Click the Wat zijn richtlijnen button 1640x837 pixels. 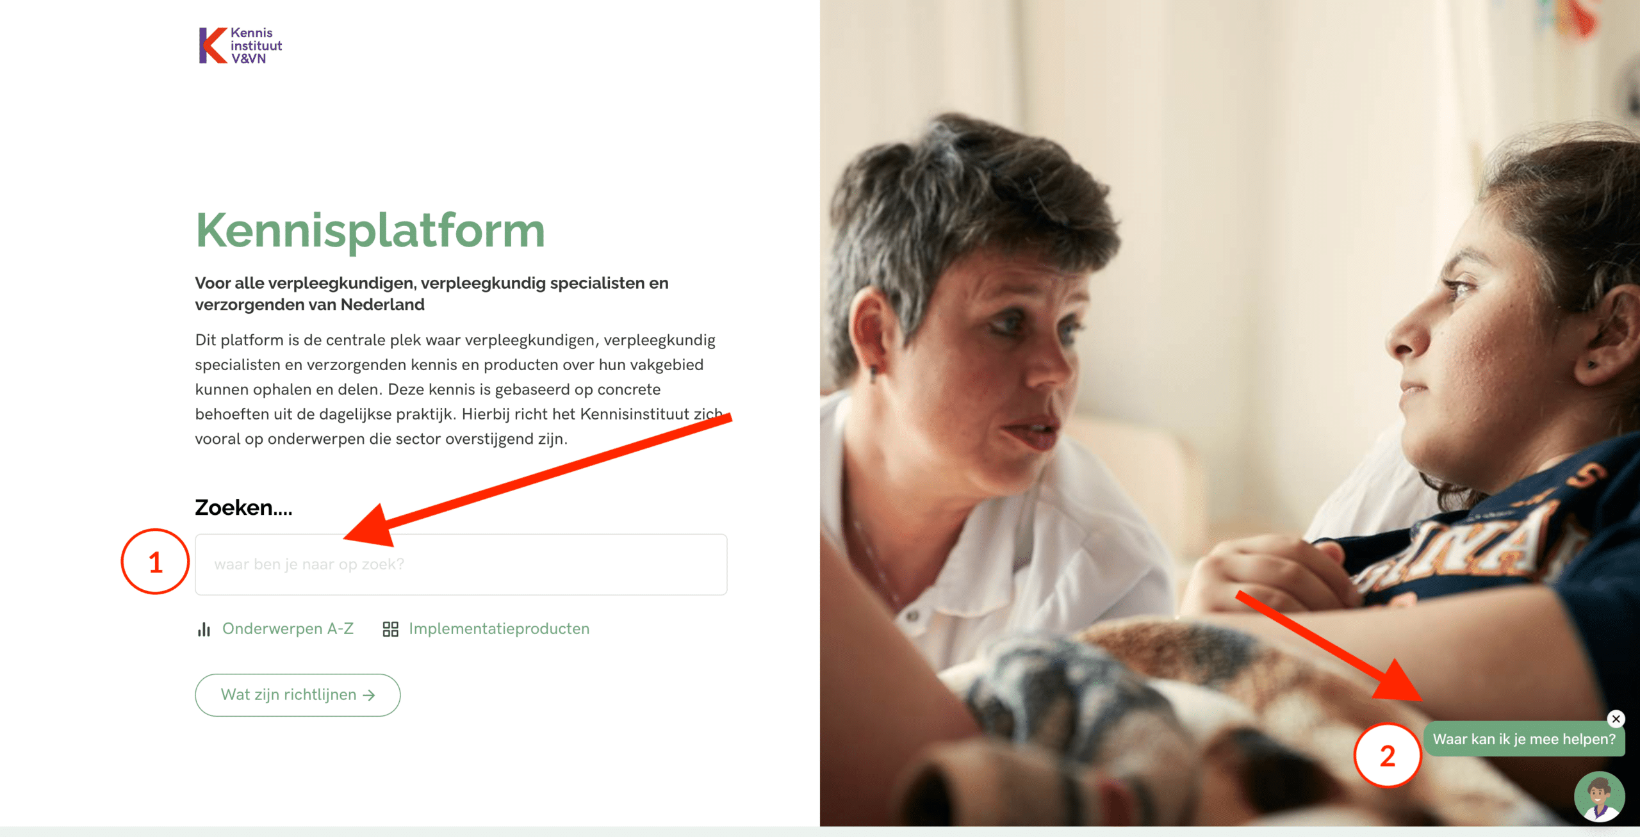pos(298,695)
